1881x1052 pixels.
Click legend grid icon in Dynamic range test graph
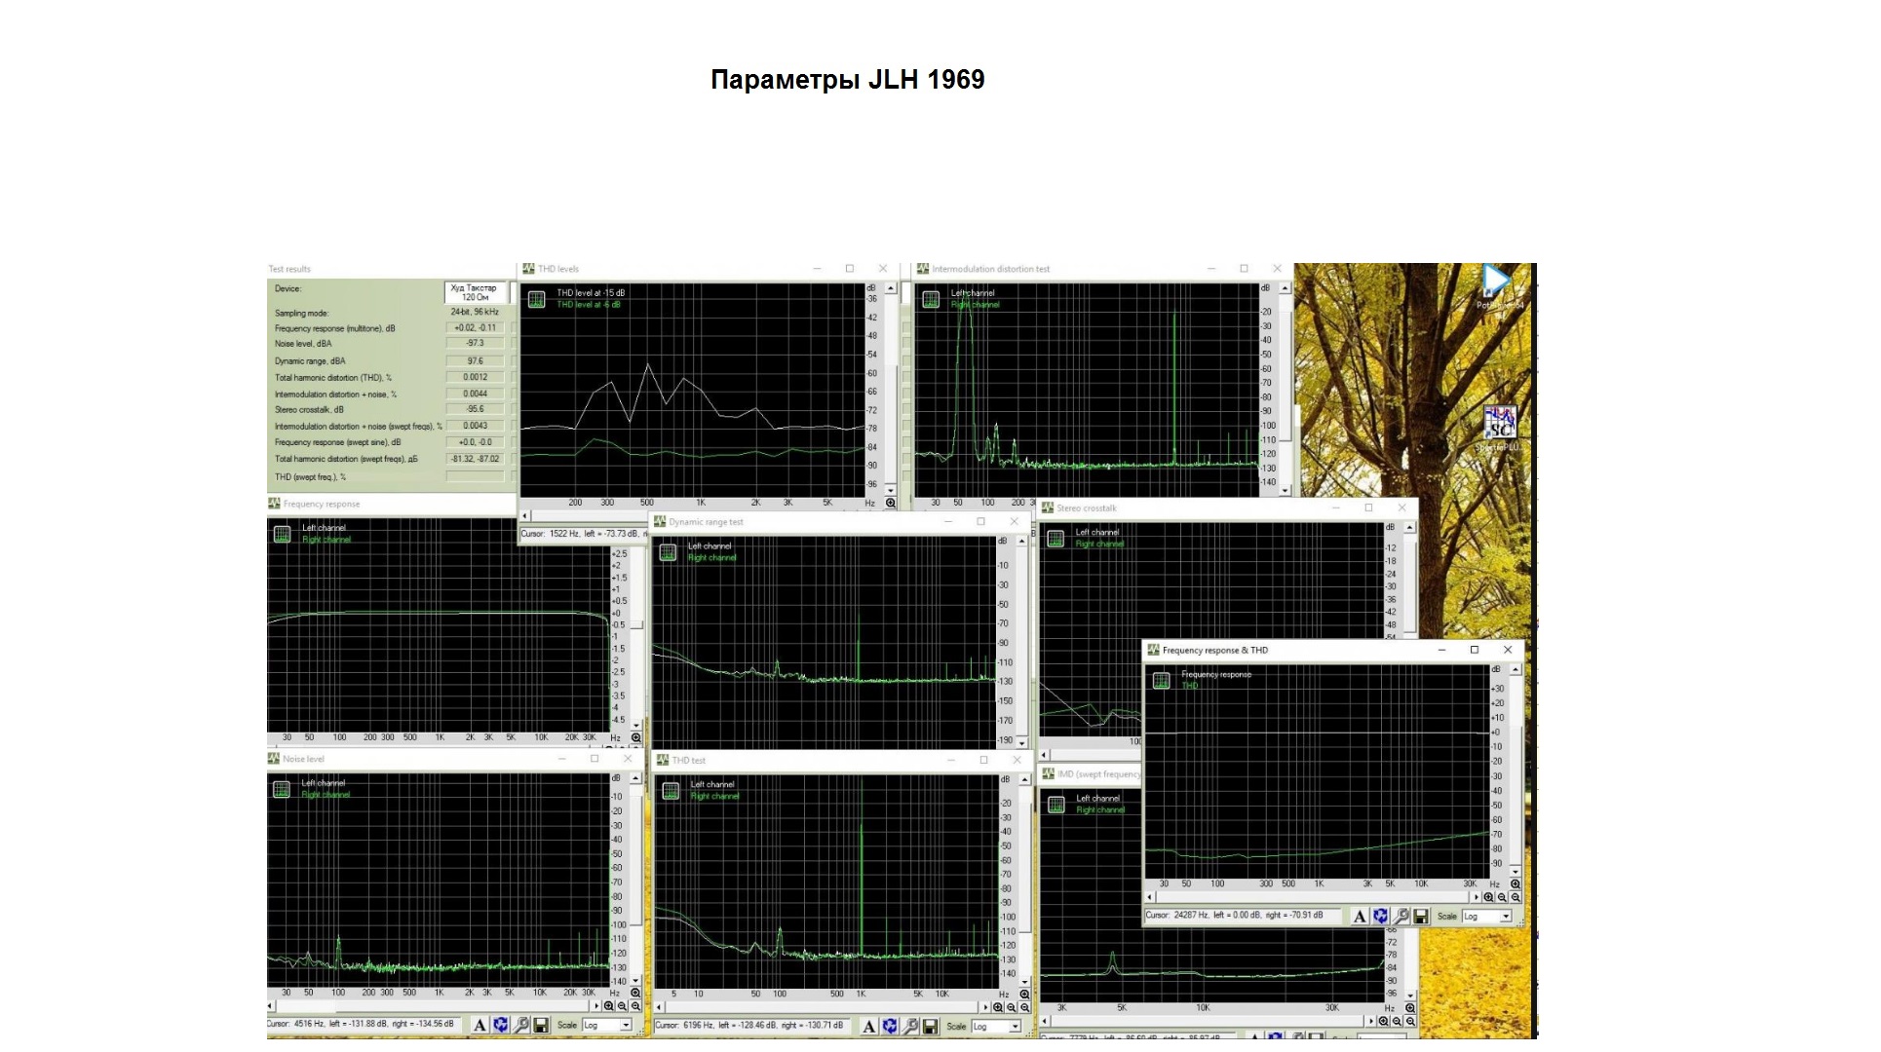668,552
